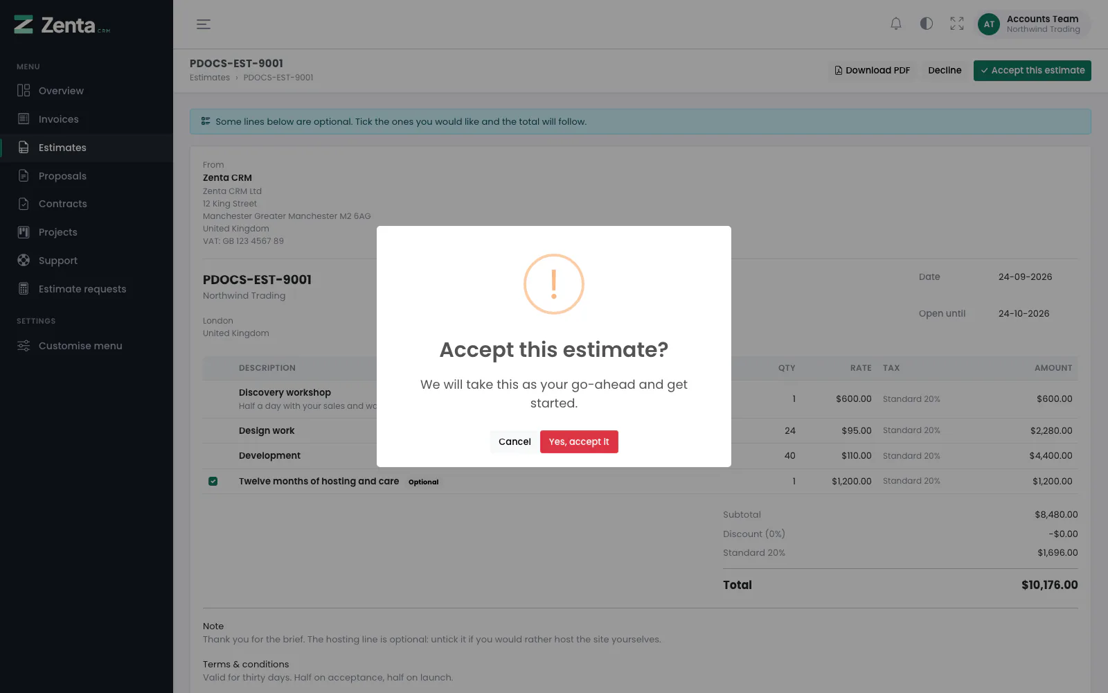Screen dimensions: 1108x693
Task: Click the Contracts sidebar icon
Action: coord(24,204)
